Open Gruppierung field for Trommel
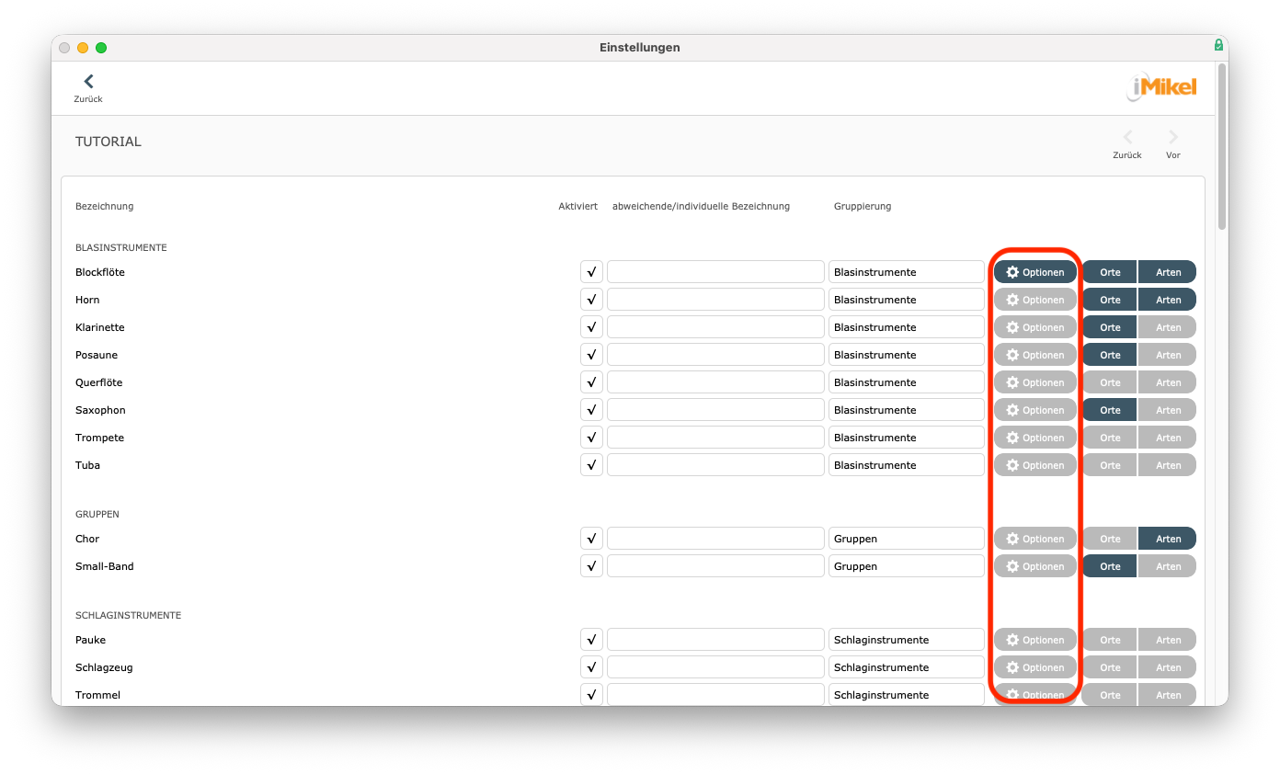The height and width of the screenshot is (774, 1280). click(906, 694)
